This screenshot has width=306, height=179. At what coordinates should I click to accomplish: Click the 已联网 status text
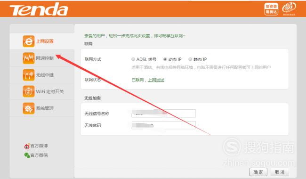[x=137, y=80]
